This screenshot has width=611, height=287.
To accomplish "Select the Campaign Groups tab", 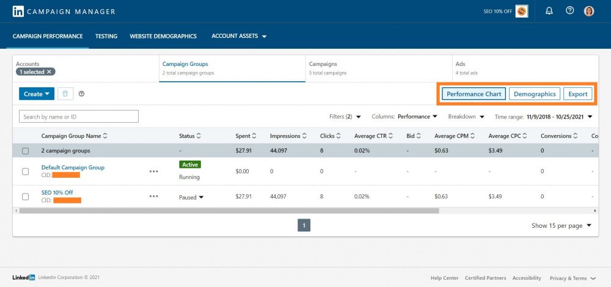I will (x=232, y=68).
